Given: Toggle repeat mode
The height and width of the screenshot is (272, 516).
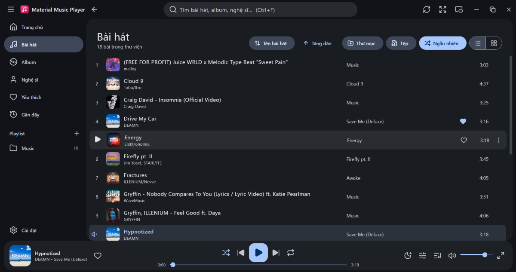Looking at the screenshot, I should tap(291, 253).
